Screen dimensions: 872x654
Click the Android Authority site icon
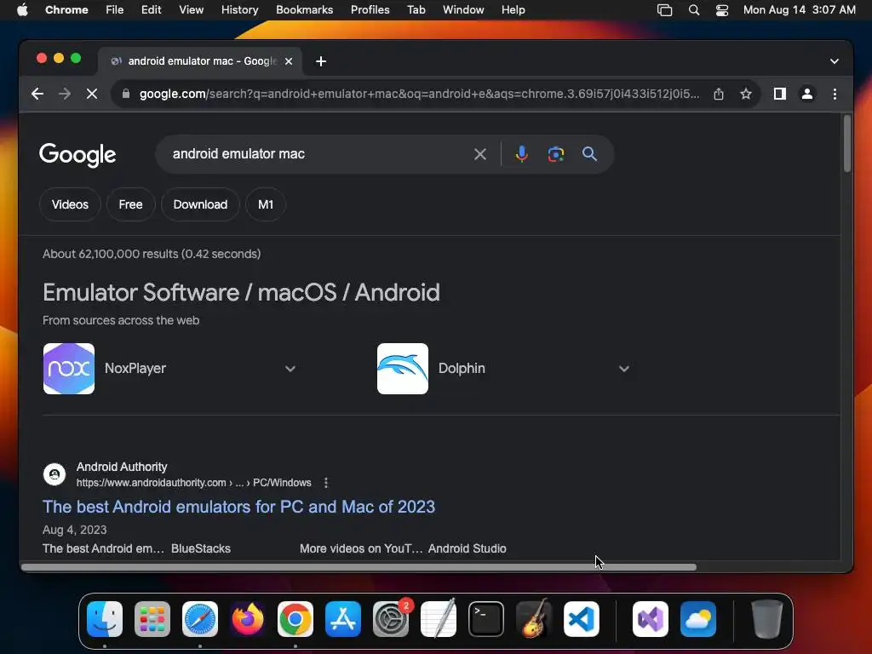54,474
